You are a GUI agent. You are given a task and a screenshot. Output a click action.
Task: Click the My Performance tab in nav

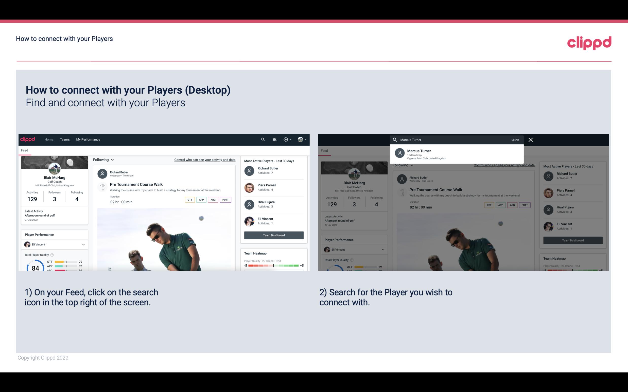pyautogui.click(x=88, y=139)
